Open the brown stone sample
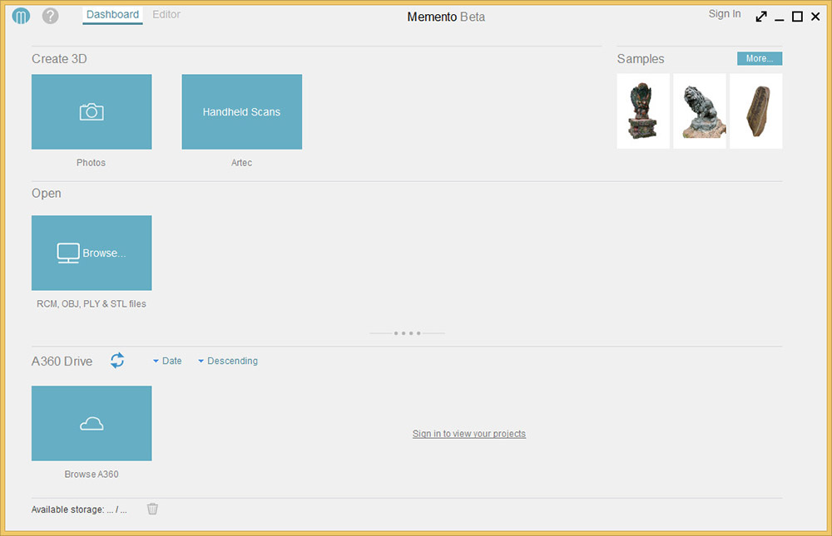 (x=755, y=111)
